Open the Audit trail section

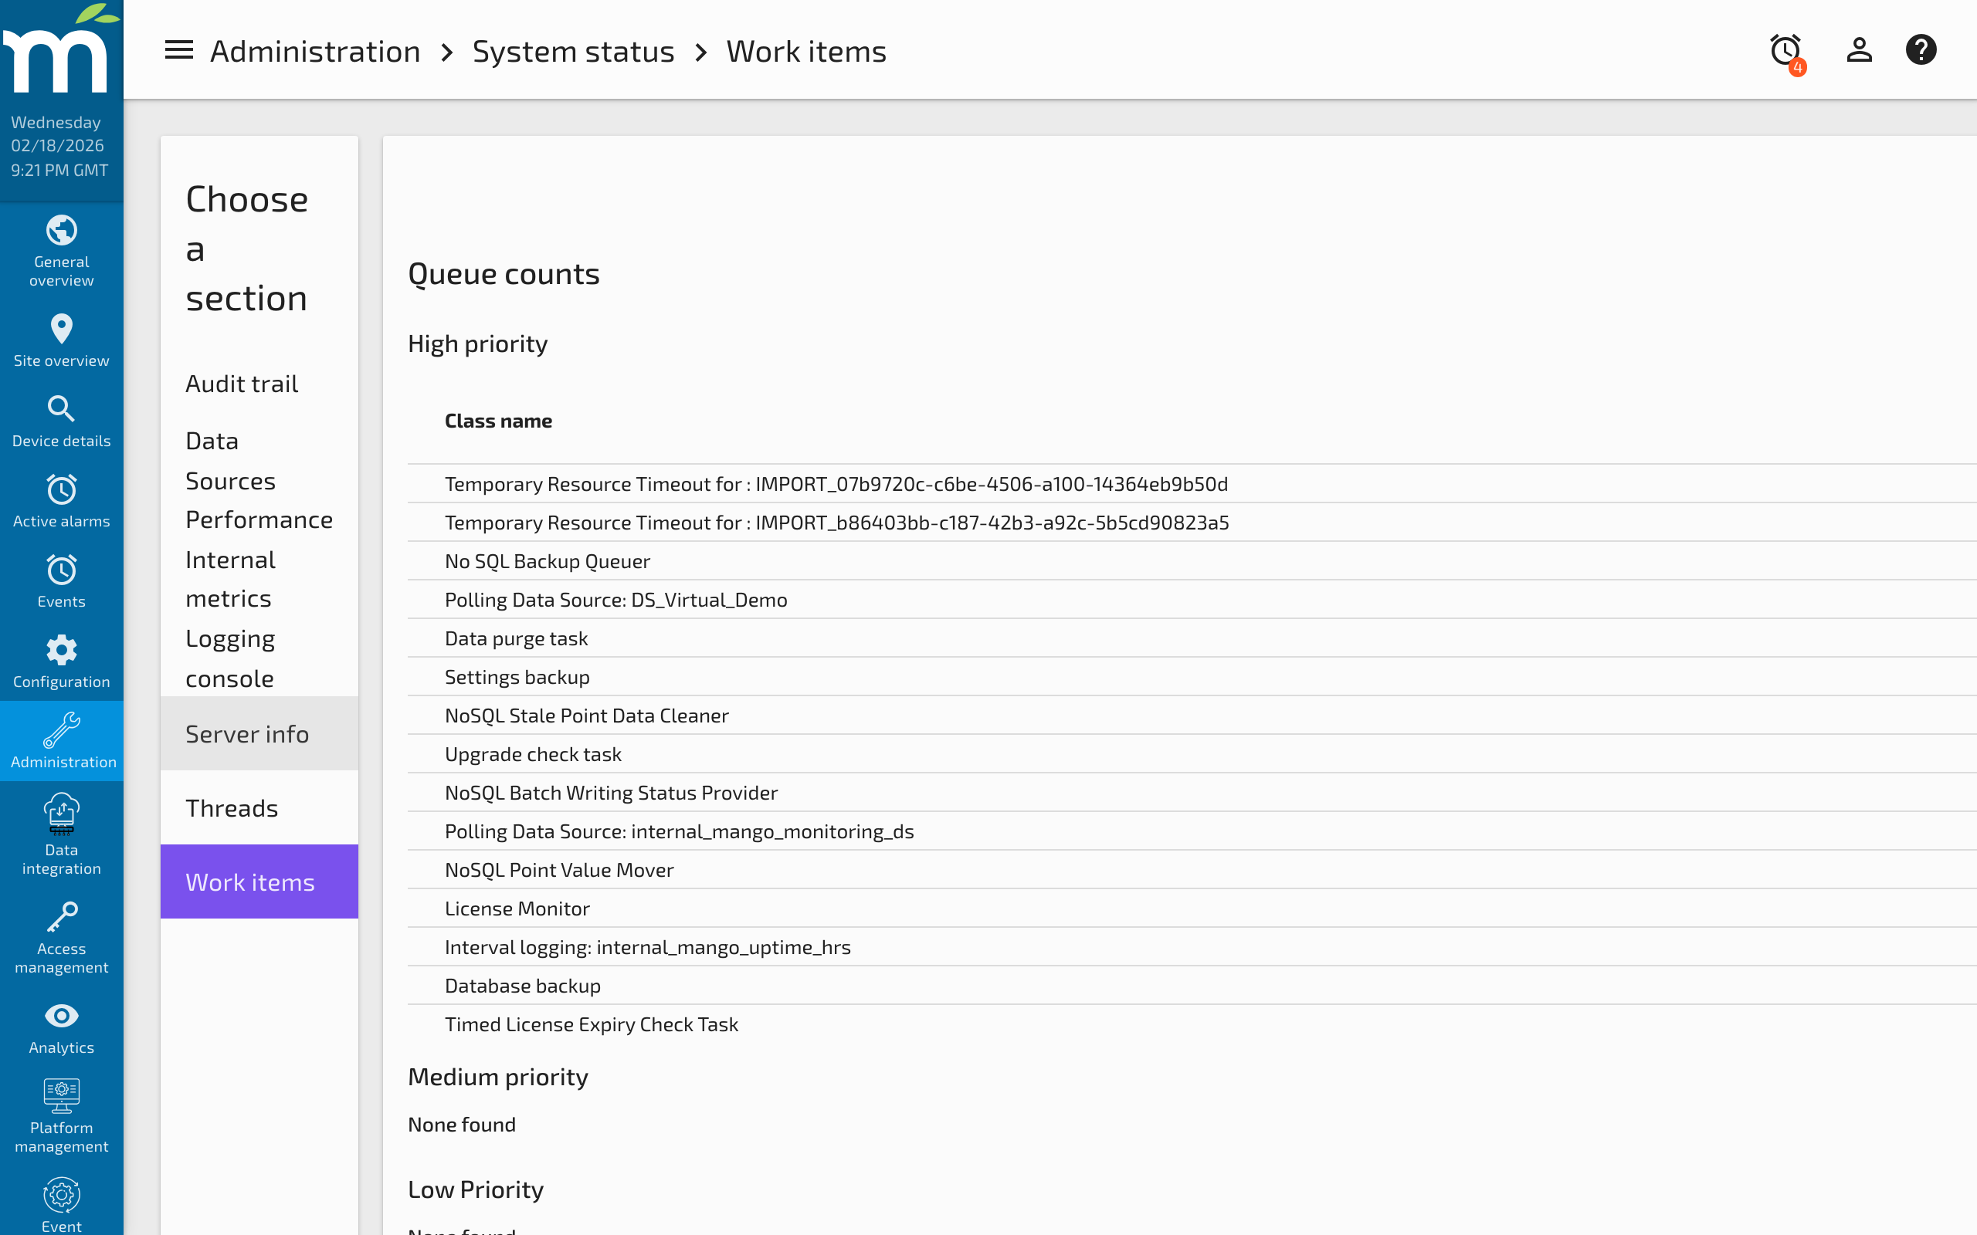242,382
